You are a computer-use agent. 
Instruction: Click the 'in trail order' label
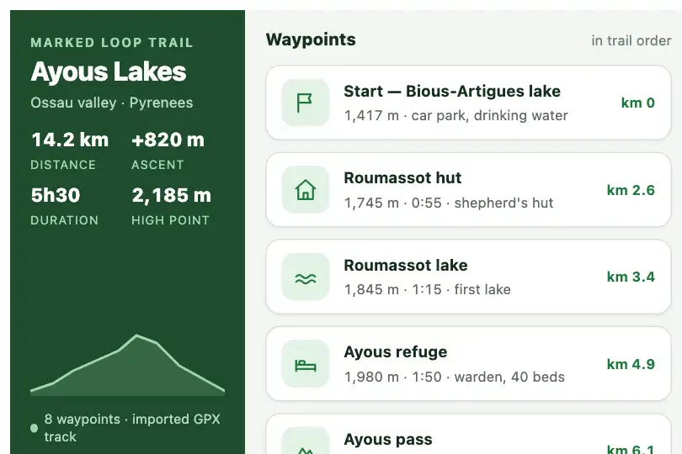pyautogui.click(x=631, y=41)
